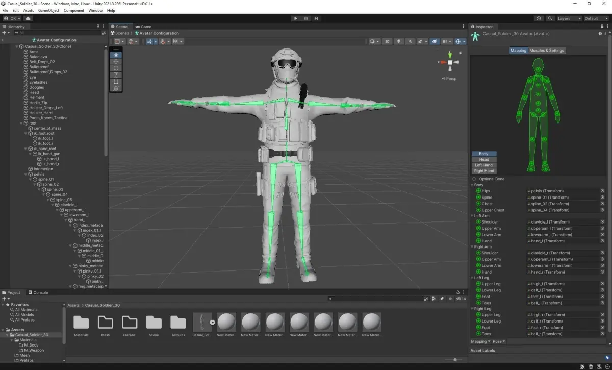Screen dimensions: 612x370
Task: Click the Inspector lock icon
Action: (601, 27)
